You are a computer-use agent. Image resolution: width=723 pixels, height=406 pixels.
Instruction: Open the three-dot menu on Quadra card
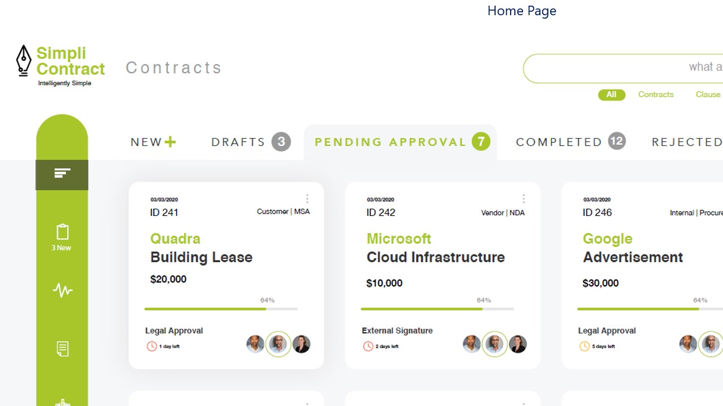(x=307, y=198)
